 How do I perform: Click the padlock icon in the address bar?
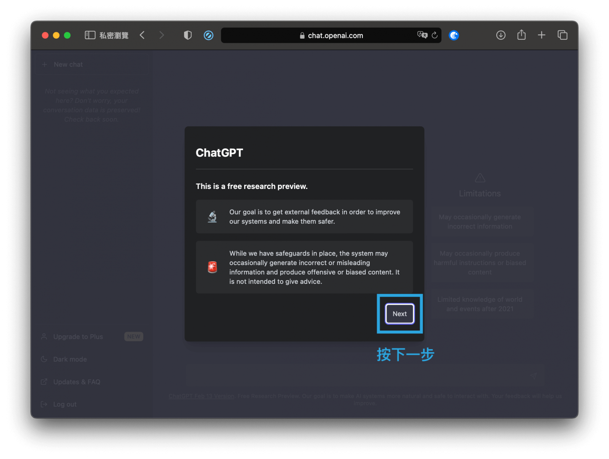coord(302,36)
